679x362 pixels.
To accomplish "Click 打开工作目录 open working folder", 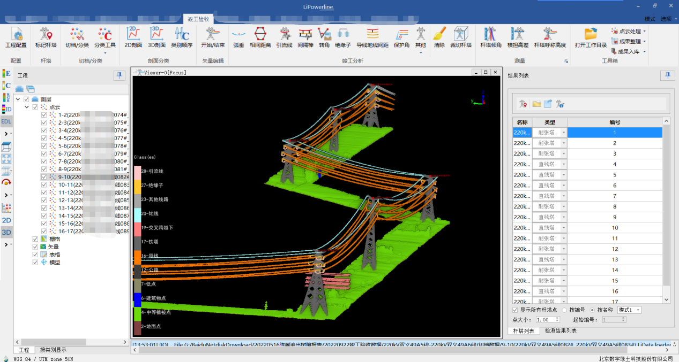I will tap(591, 37).
